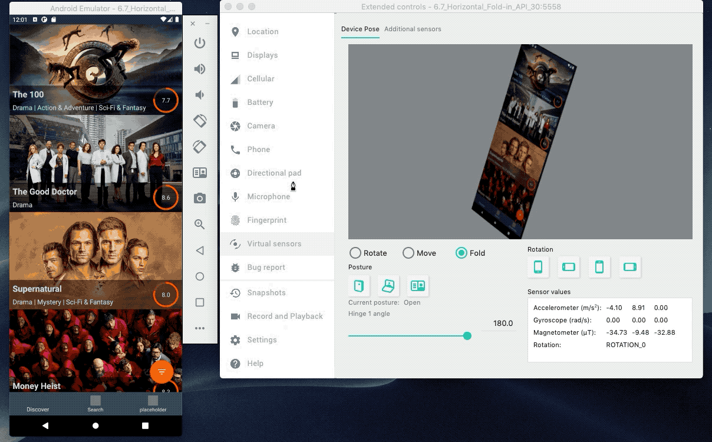
Task: Set rotation to first portrait icon
Action: [x=538, y=267]
